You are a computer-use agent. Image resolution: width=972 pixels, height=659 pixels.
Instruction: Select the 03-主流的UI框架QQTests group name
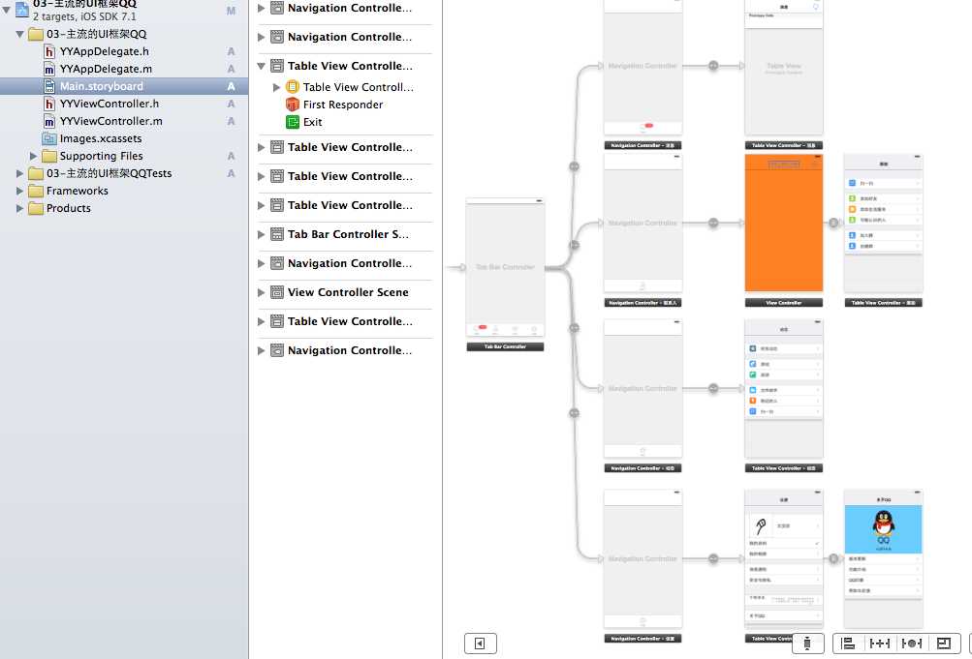pos(110,173)
